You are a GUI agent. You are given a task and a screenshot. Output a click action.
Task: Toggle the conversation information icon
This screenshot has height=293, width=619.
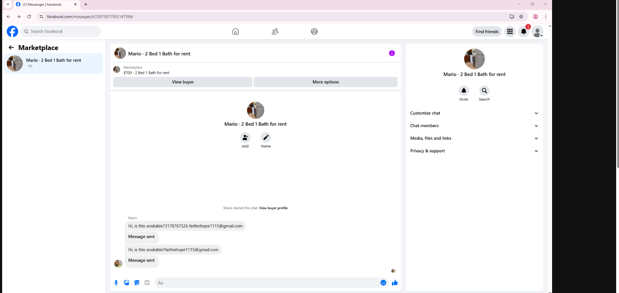pyautogui.click(x=392, y=53)
